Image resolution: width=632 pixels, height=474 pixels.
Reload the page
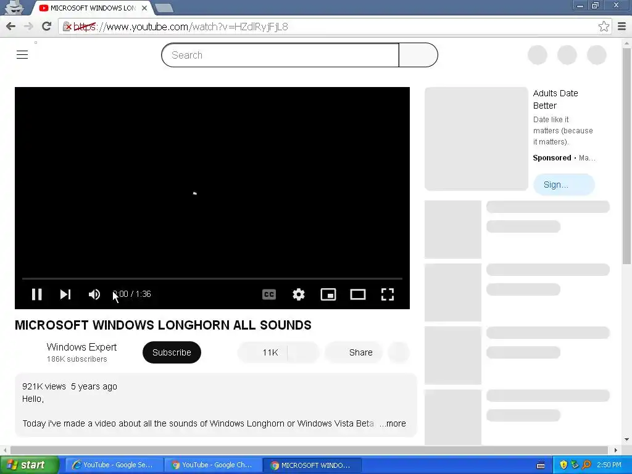click(47, 27)
